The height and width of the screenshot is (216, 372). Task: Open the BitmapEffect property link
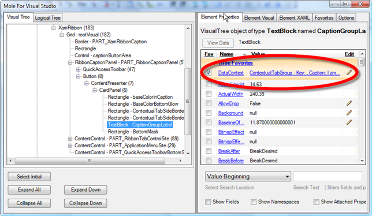tap(231, 132)
